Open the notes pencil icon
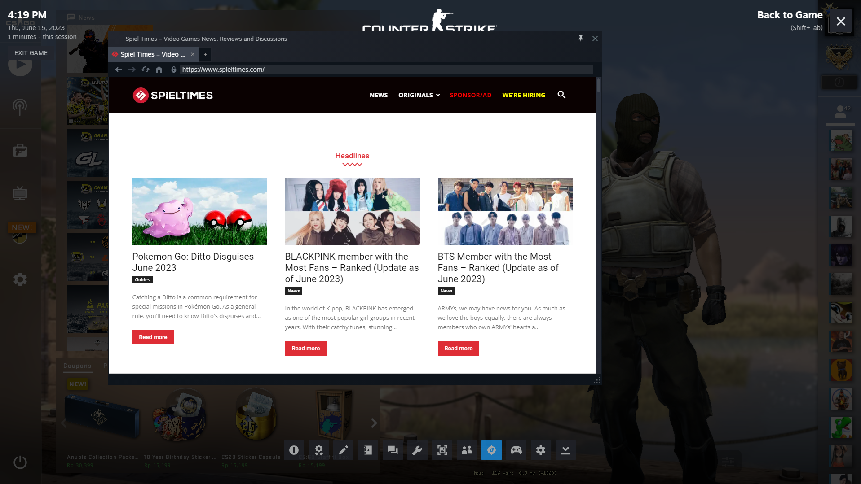Screen dimensions: 861x484 [x=343, y=450]
